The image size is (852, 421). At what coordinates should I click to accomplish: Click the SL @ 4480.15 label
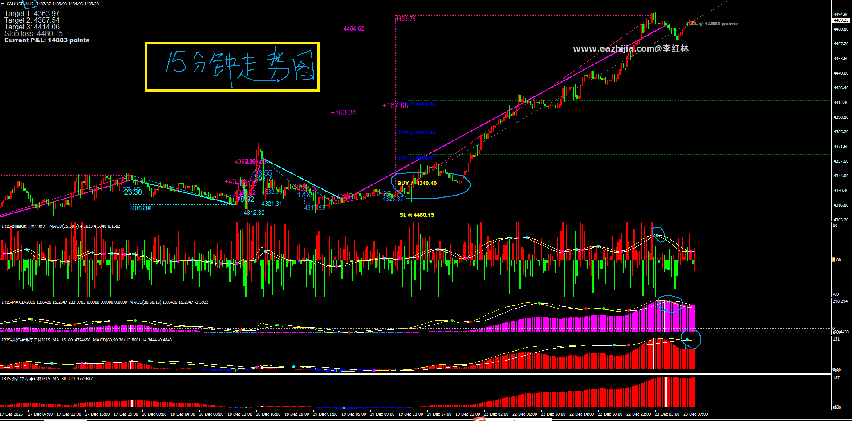pyautogui.click(x=417, y=215)
